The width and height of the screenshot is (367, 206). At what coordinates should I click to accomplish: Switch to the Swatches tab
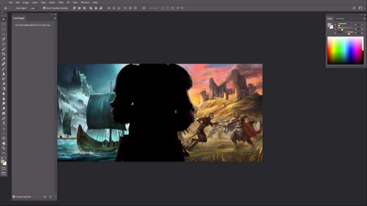[340, 19]
